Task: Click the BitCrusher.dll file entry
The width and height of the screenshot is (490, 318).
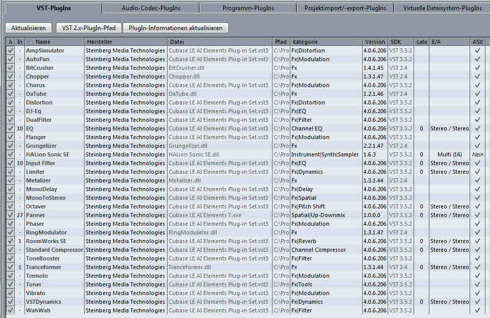Action: [x=186, y=68]
